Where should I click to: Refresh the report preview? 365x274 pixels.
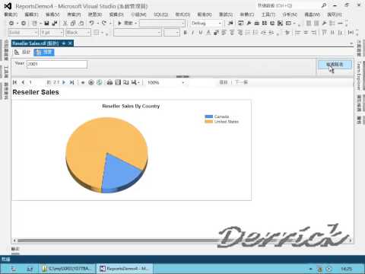(100, 82)
